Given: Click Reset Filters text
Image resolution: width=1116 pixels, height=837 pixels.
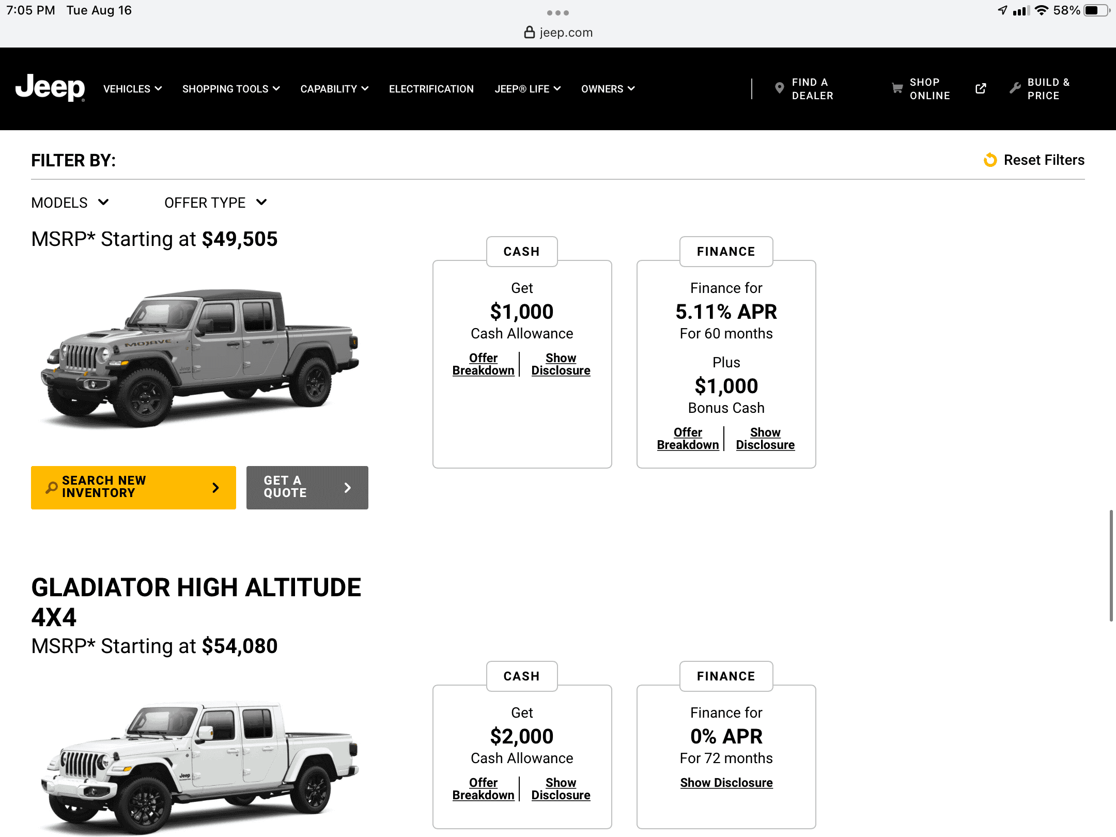Looking at the screenshot, I should pyautogui.click(x=1044, y=160).
